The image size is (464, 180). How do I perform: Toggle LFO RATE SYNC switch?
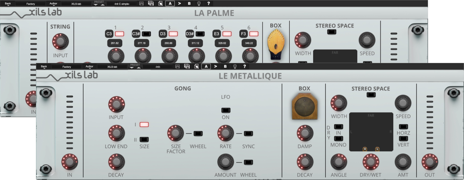[x=249, y=134]
